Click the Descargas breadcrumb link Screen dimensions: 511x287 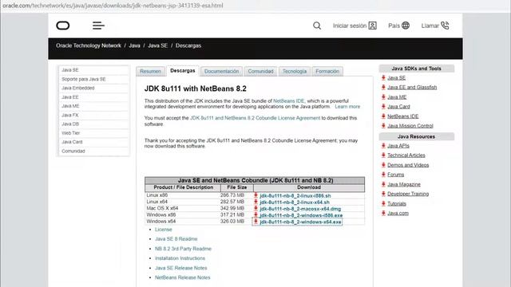click(x=188, y=45)
